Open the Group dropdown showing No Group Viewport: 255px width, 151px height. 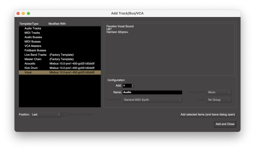[219, 100]
